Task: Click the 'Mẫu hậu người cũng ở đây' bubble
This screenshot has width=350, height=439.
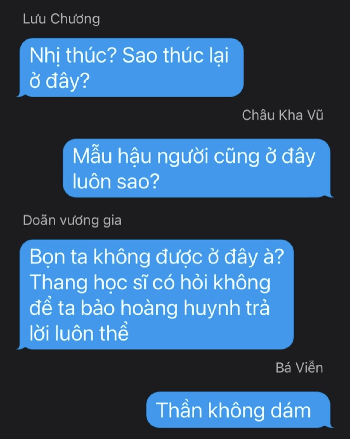Action: click(198, 168)
